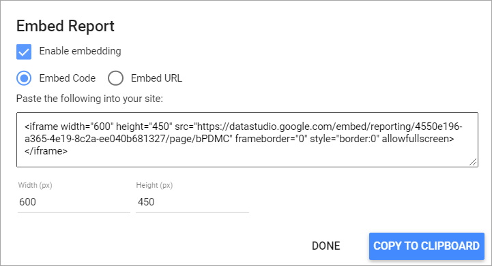Click the 'Paste the following into your site' text

coord(89,99)
